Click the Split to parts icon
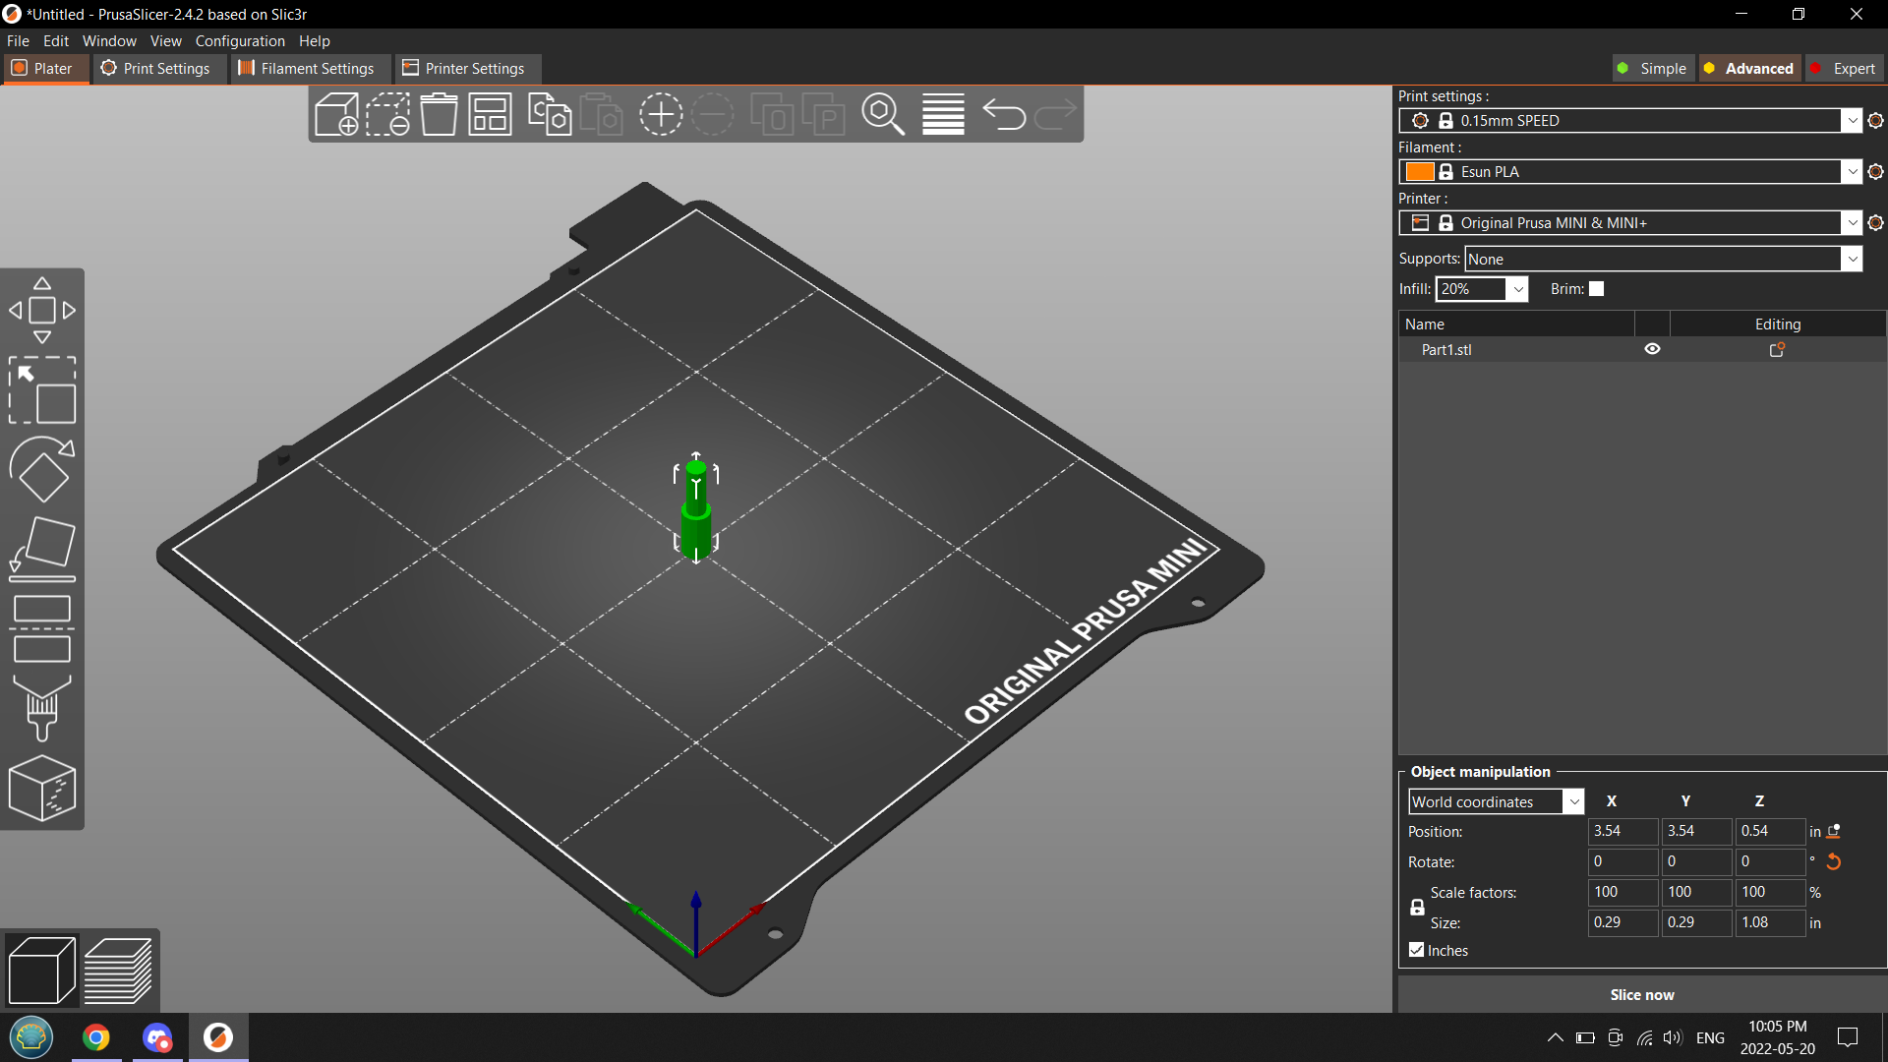 (823, 114)
